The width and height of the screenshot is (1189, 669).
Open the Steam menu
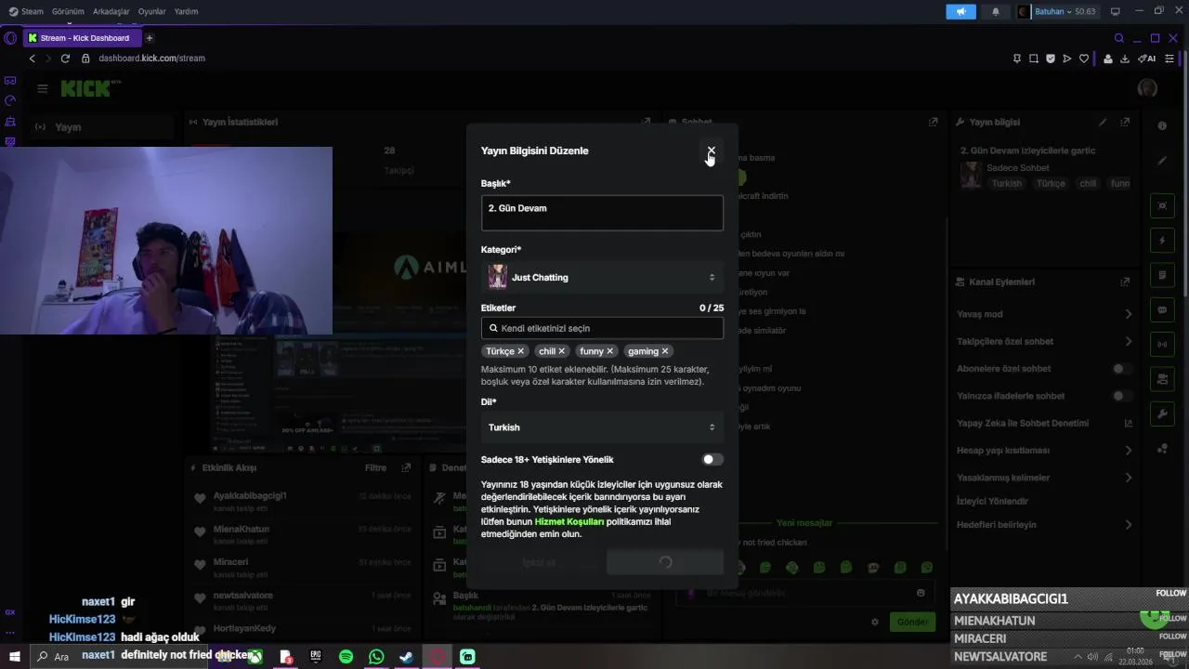(26, 11)
